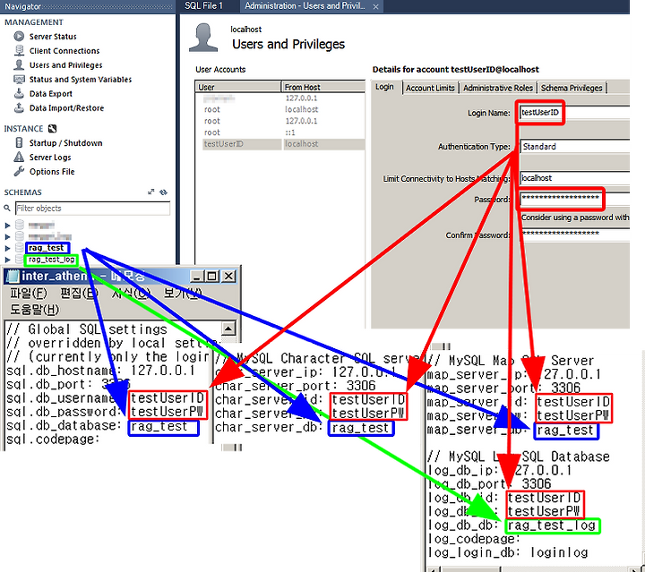Minimize the inter_athena notepad window
Screen dimensions: 645x572
[x=196, y=276]
